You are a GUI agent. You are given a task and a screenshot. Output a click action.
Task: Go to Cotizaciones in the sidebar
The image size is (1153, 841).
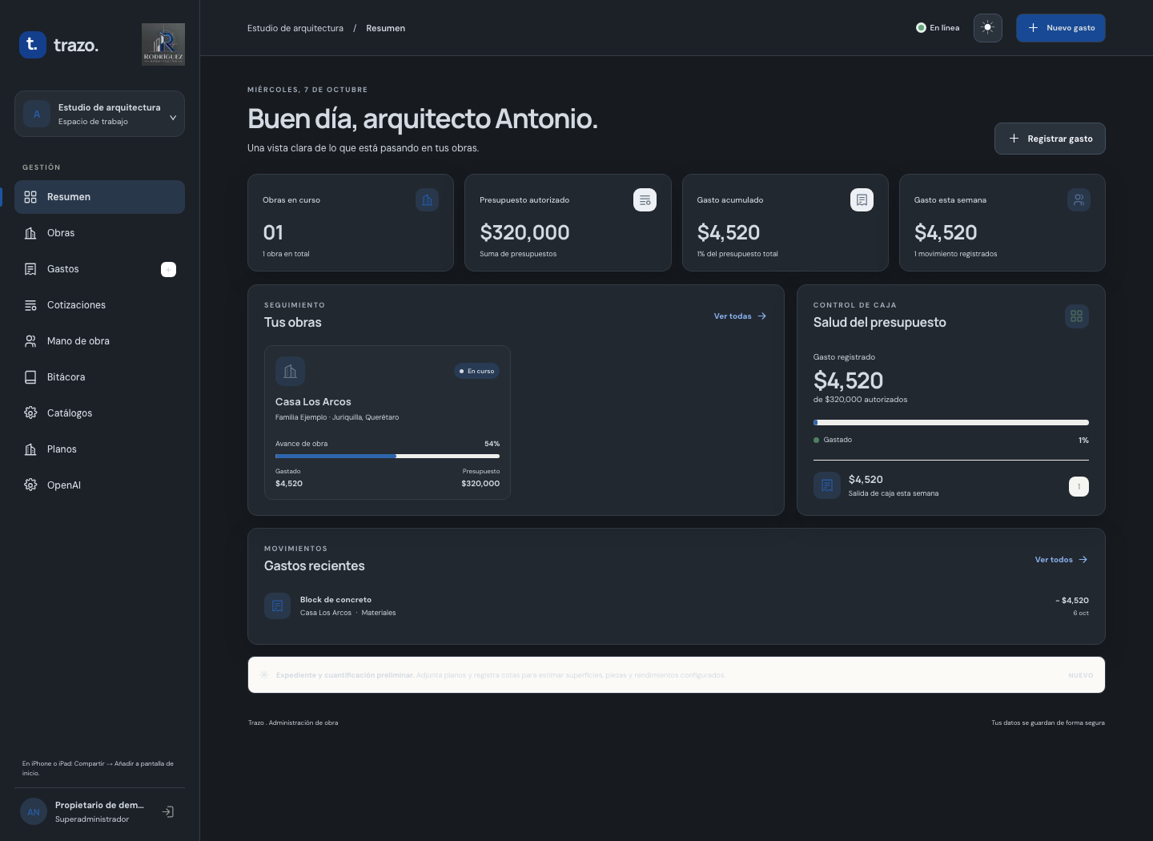(99, 305)
